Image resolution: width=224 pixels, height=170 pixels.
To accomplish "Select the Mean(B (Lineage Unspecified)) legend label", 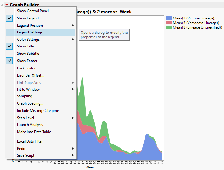I will [x=198, y=27].
